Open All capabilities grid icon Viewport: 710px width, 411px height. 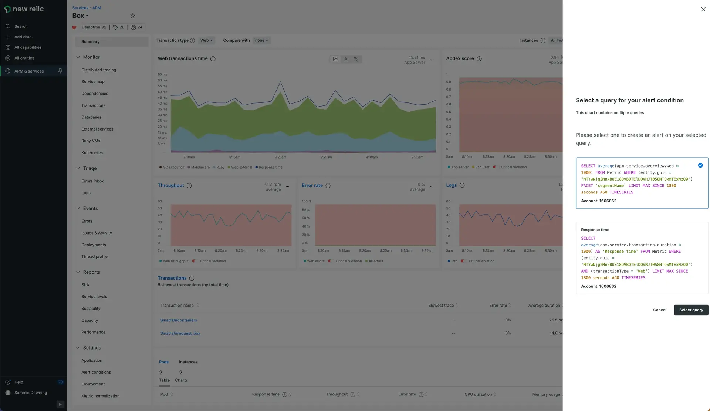(x=8, y=47)
